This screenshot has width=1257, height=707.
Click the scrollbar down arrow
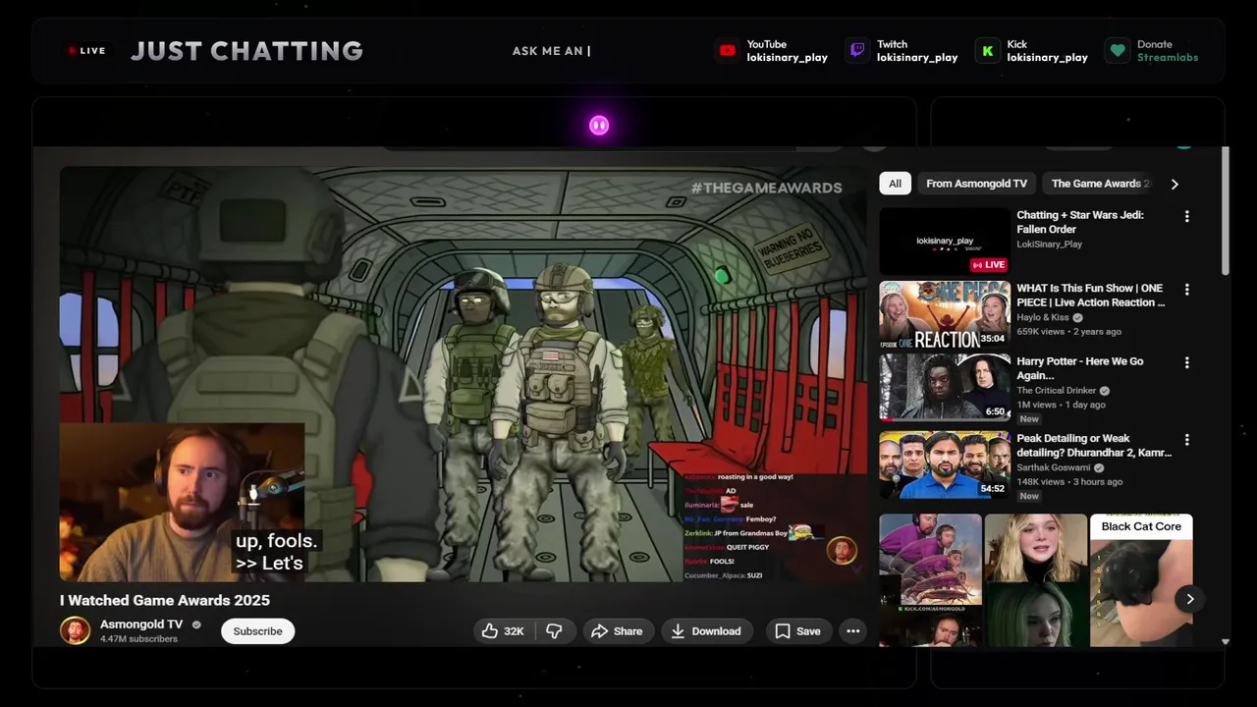click(1226, 641)
